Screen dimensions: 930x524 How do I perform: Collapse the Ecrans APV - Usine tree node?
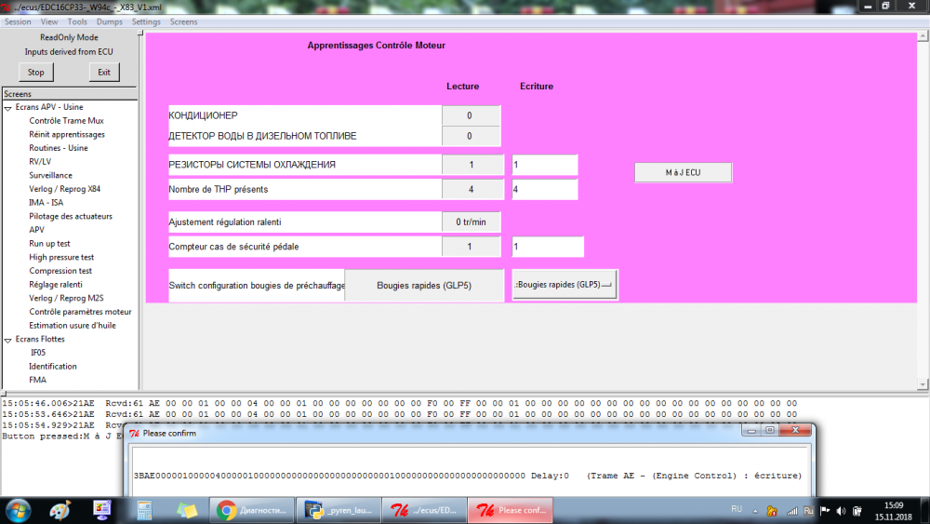(x=8, y=108)
